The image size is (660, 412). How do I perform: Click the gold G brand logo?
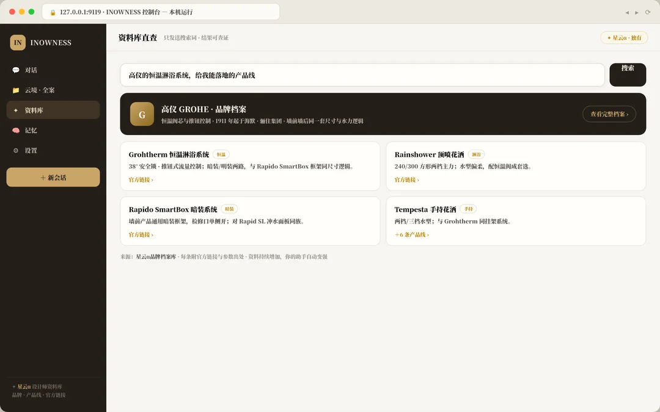click(142, 114)
